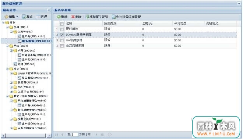
Task: Open the 编辑 dropdown in the left toolbar
Action: click(11, 17)
